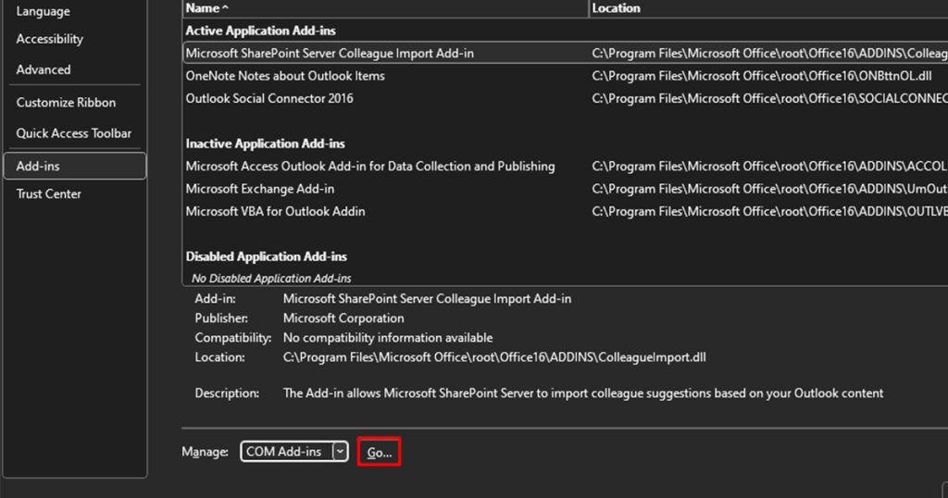Select Microsoft Exchange Add-in row
This screenshot has width=948, height=498.
[x=566, y=189]
